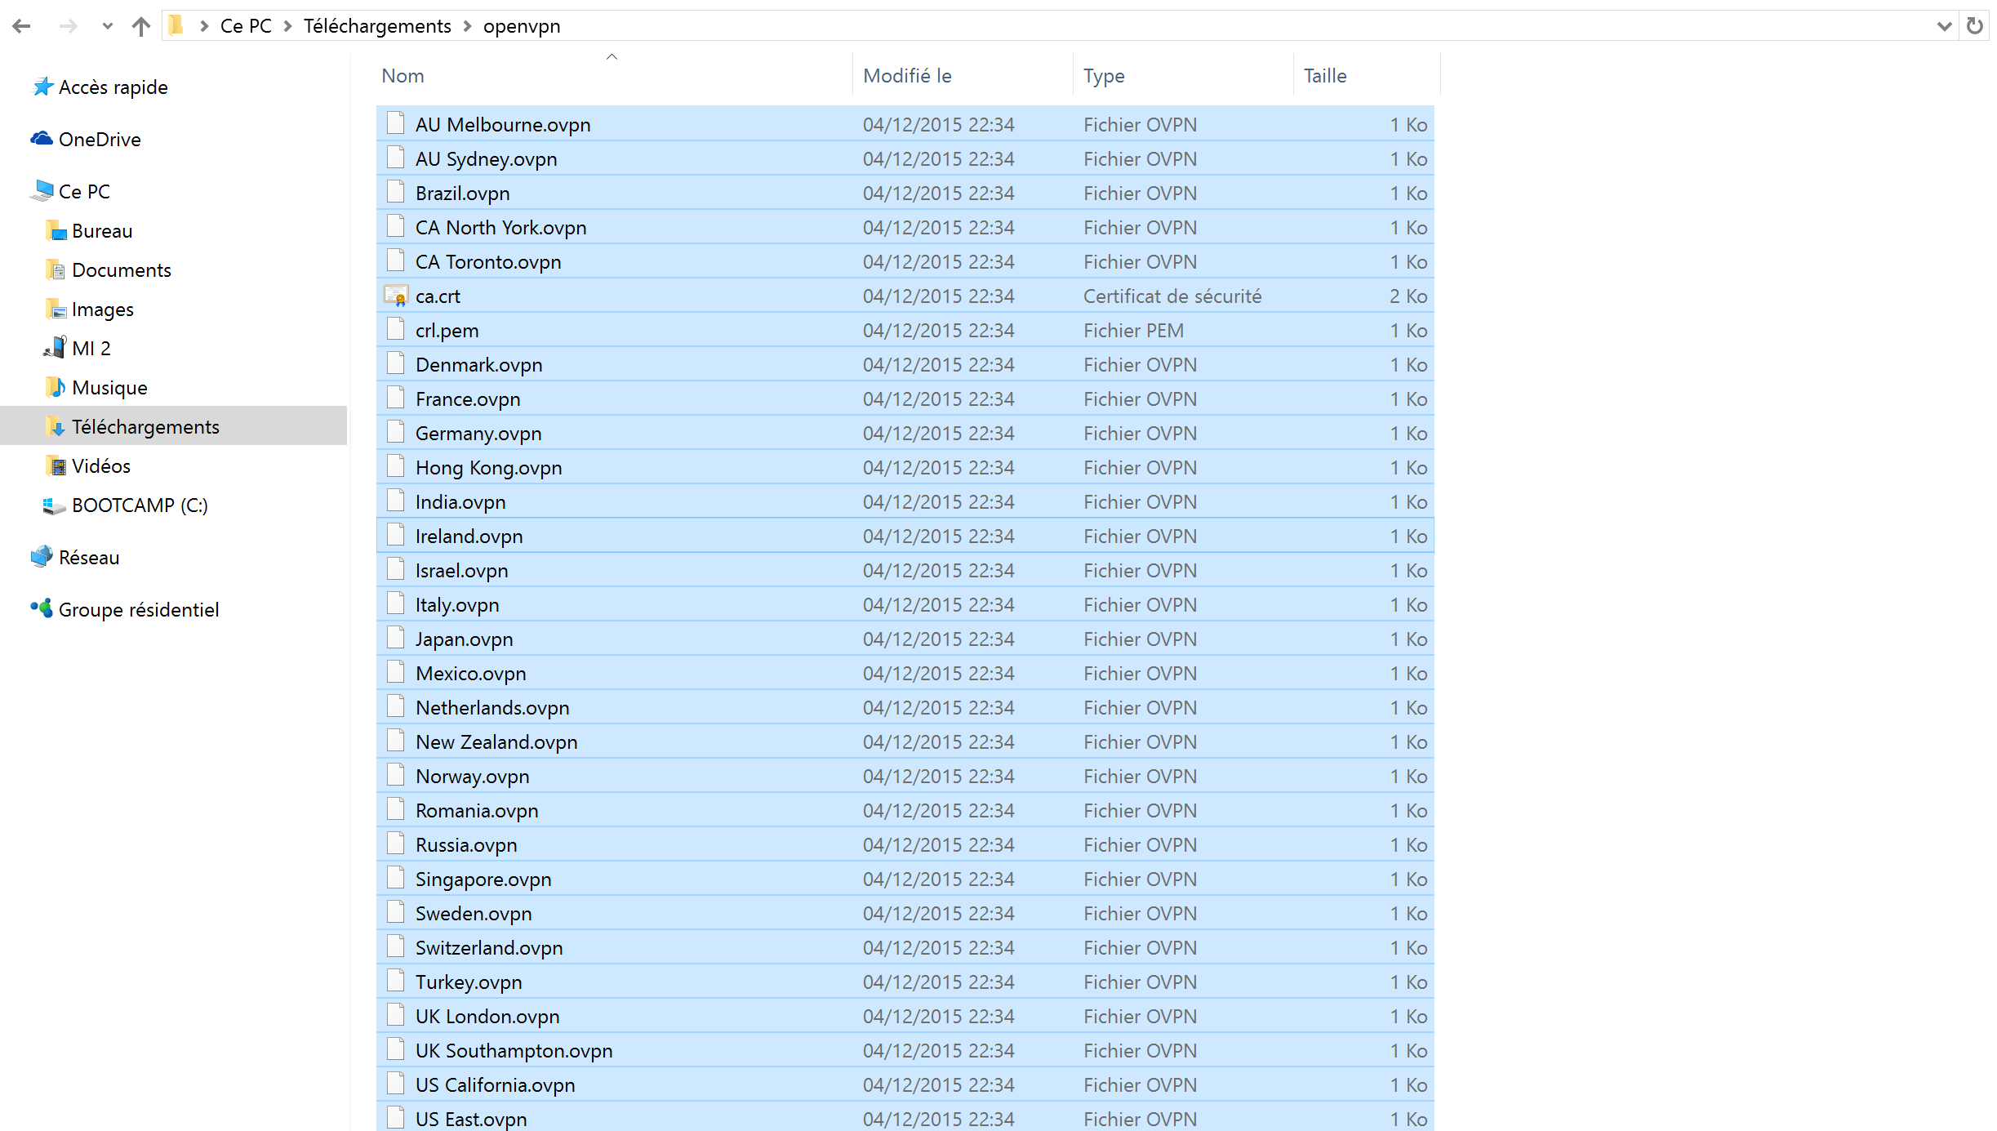Select Brazil.ovpn file
Screen dimensions: 1997x1131
point(905,193)
